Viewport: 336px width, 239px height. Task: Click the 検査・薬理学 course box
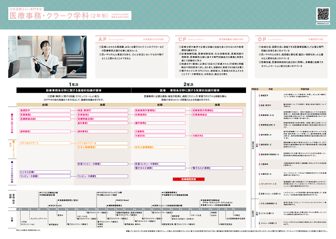tap(85, 109)
